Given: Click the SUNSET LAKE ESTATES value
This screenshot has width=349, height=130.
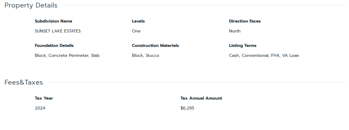Looking at the screenshot, I should 58,31.
